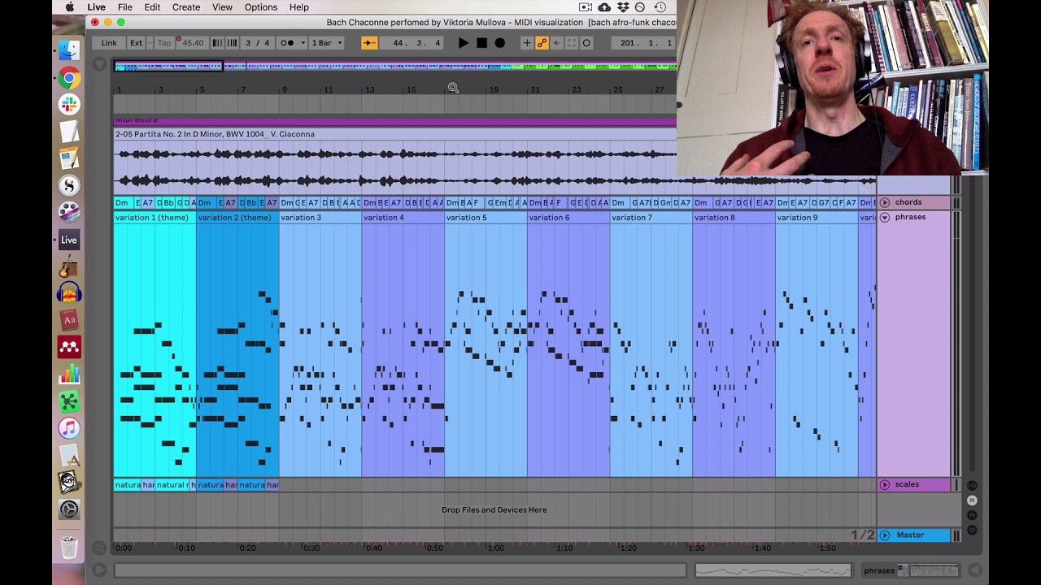Click the Phase Nudge Down icon
This screenshot has height=585, width=1041.
pyautogui.click(x=217, y=43)
